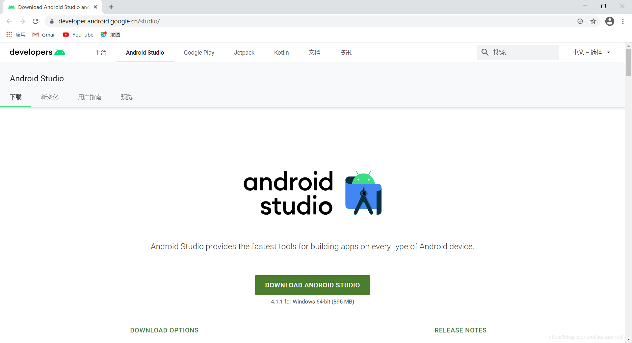Open the 文档 navigation item
The image size is (632, 343).
(314, 53)
